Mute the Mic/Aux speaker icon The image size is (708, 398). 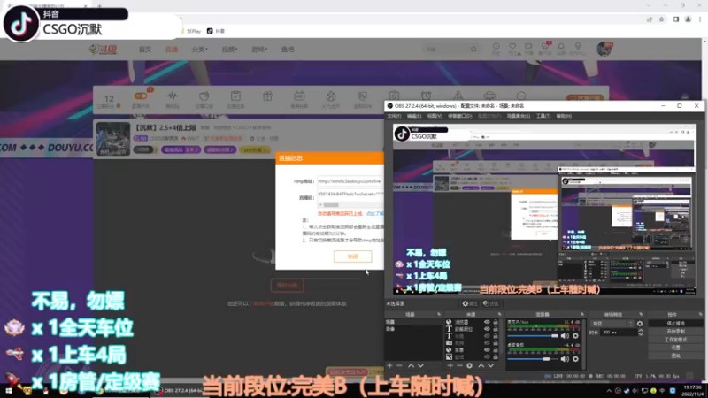pos(565,336)
